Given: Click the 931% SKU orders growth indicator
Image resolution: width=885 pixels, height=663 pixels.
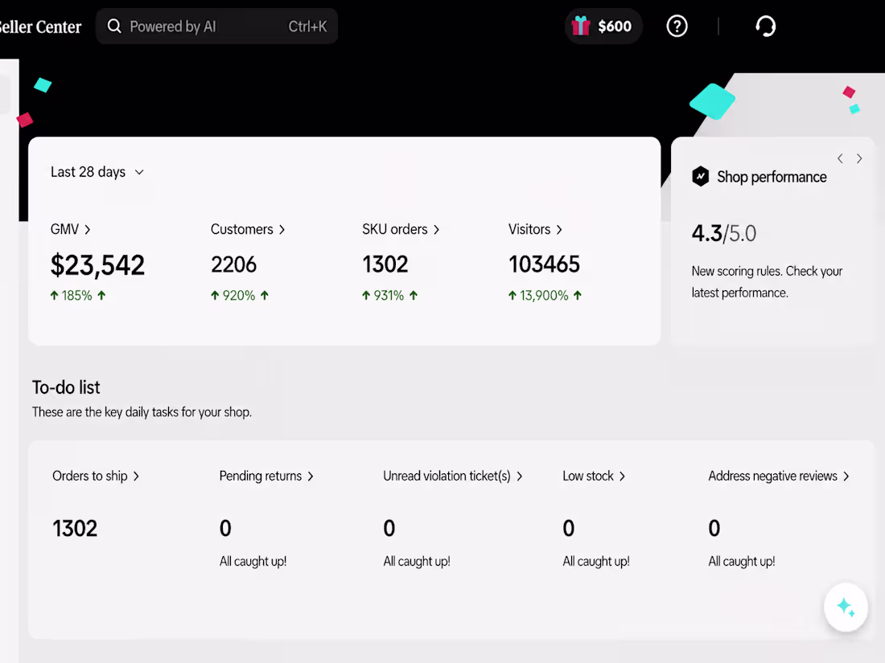Looking at the screenshot, I should pos(390,296).
